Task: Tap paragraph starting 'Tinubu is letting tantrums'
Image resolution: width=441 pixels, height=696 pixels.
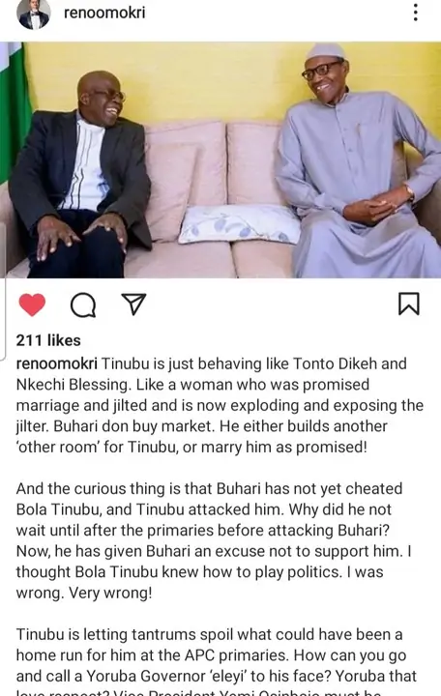Action: [x=217, y=661]
